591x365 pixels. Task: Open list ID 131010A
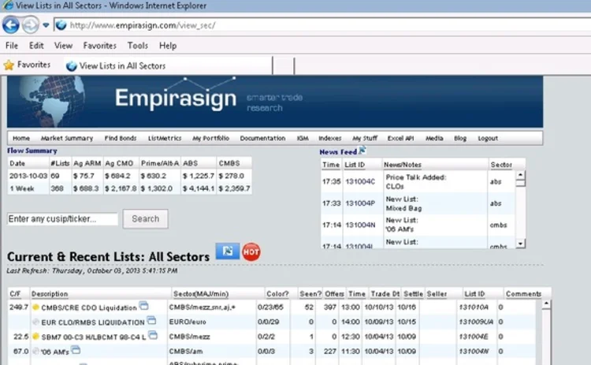pyautogui.click(x=474, y=307)
